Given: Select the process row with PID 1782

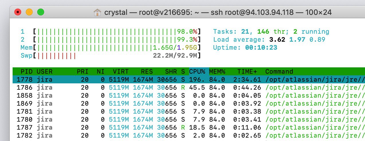Looking at the screenshot, I should tap(189, 135).
